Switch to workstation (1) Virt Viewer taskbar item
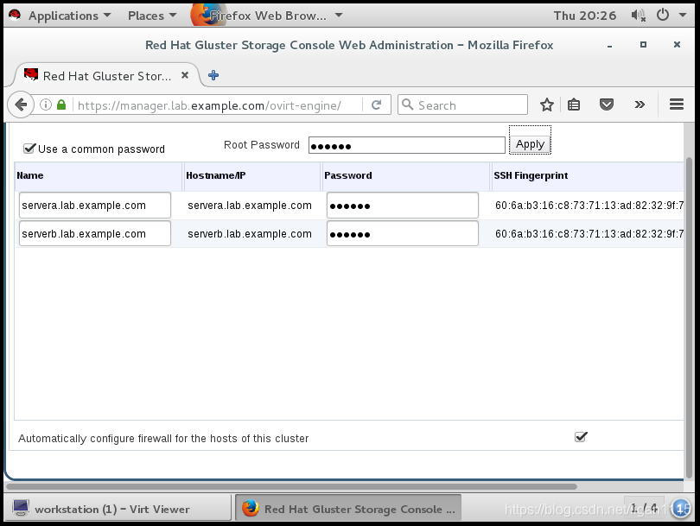The image size is (700, 526). point(119,508)
